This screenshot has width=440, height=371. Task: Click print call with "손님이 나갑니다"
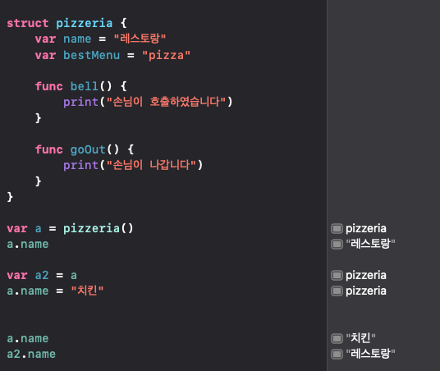point(133,165)
